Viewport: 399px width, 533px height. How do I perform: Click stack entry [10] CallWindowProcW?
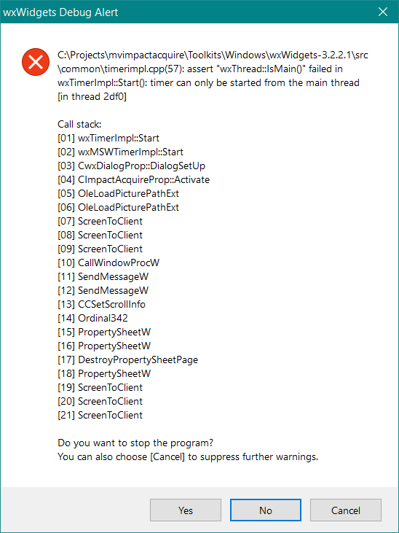[x=108, y=262]
